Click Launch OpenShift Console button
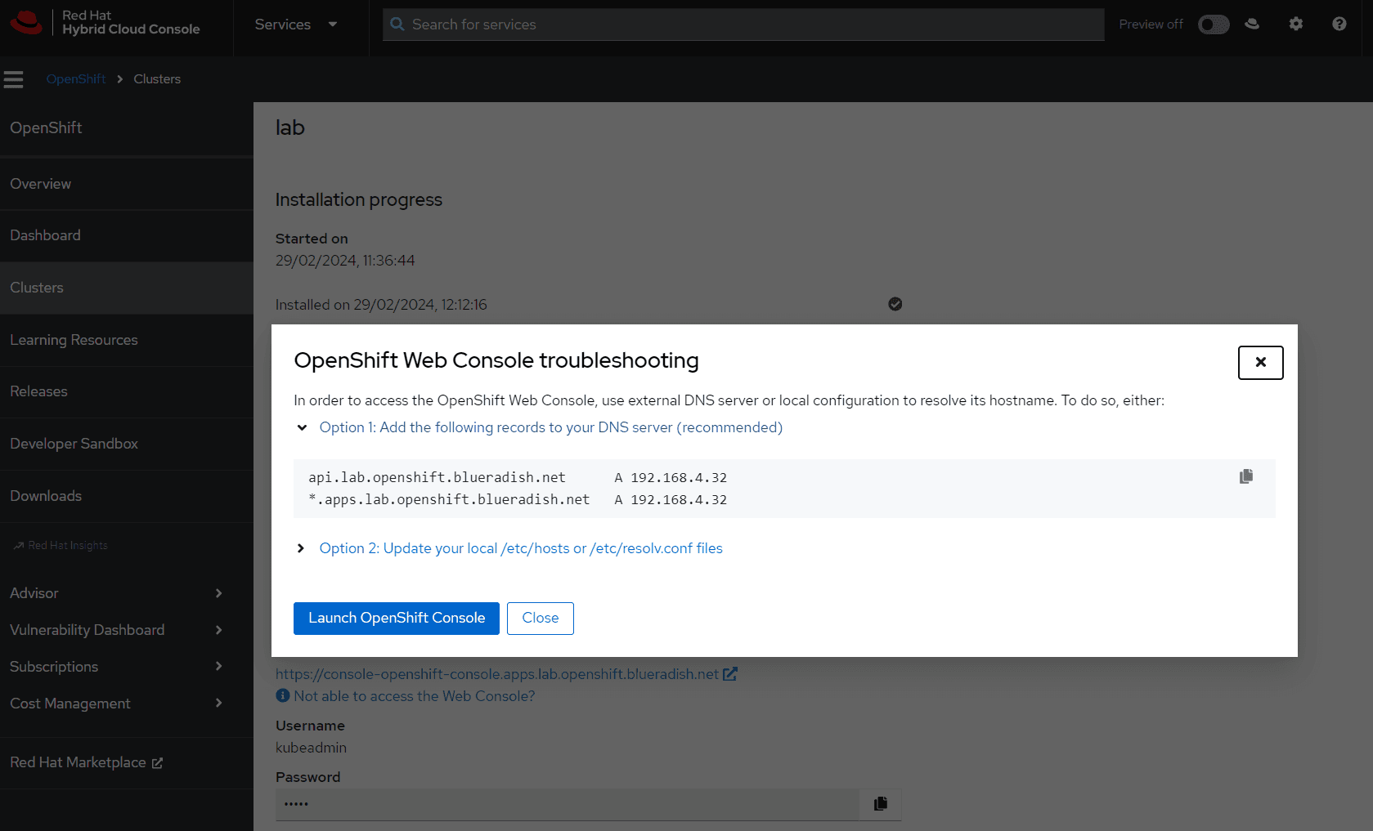1373x831 pixels. click(x=397, y=619)
